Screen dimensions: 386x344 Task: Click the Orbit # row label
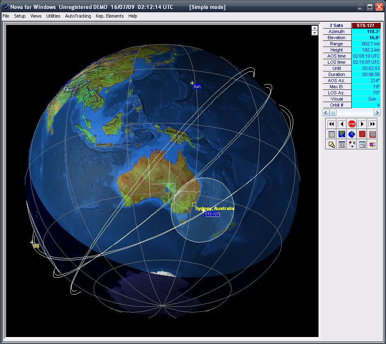337,105
